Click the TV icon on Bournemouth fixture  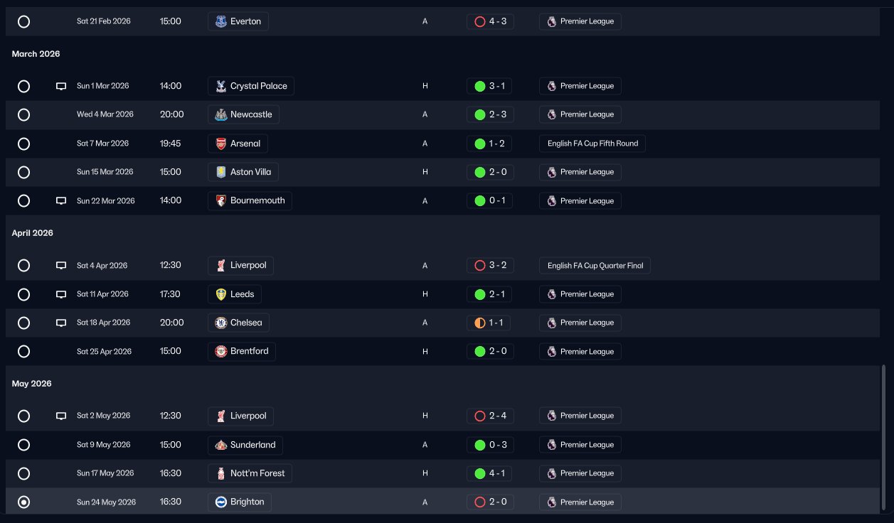coord(61,201)
